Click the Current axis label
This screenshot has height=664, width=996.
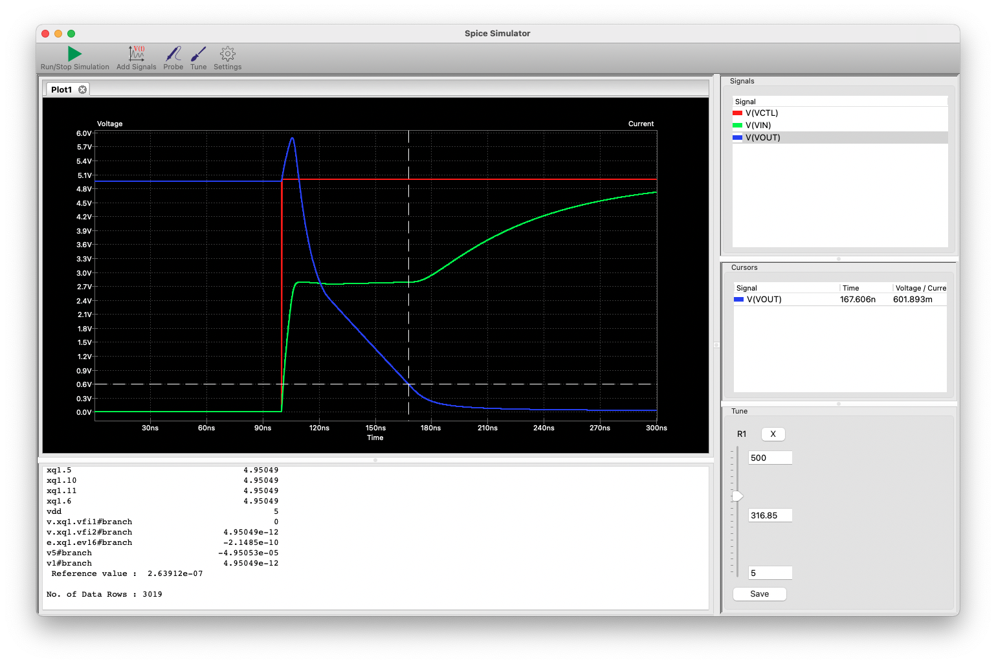[641, 124]
